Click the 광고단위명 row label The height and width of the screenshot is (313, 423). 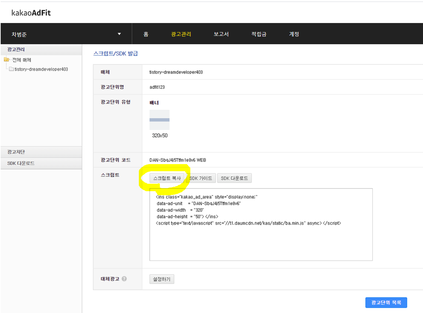pos(112,87)
